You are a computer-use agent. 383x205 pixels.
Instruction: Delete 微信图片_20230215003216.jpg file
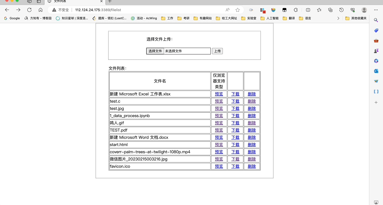[252, 159]
